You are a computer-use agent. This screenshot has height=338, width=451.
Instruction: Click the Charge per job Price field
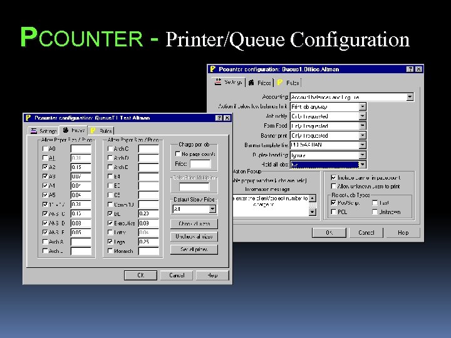200,164
